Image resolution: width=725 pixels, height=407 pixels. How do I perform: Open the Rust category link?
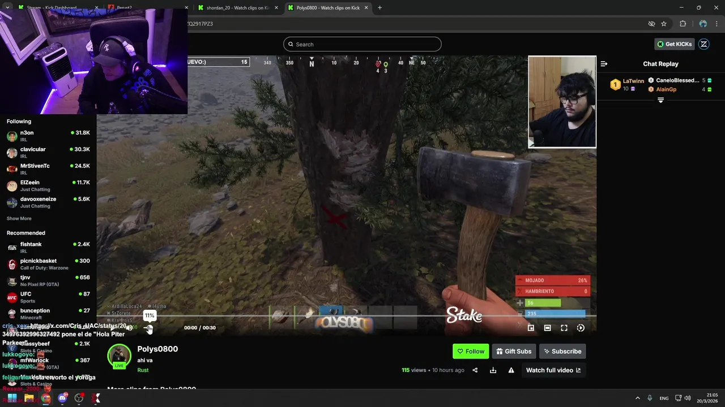(x=143, y=370)
